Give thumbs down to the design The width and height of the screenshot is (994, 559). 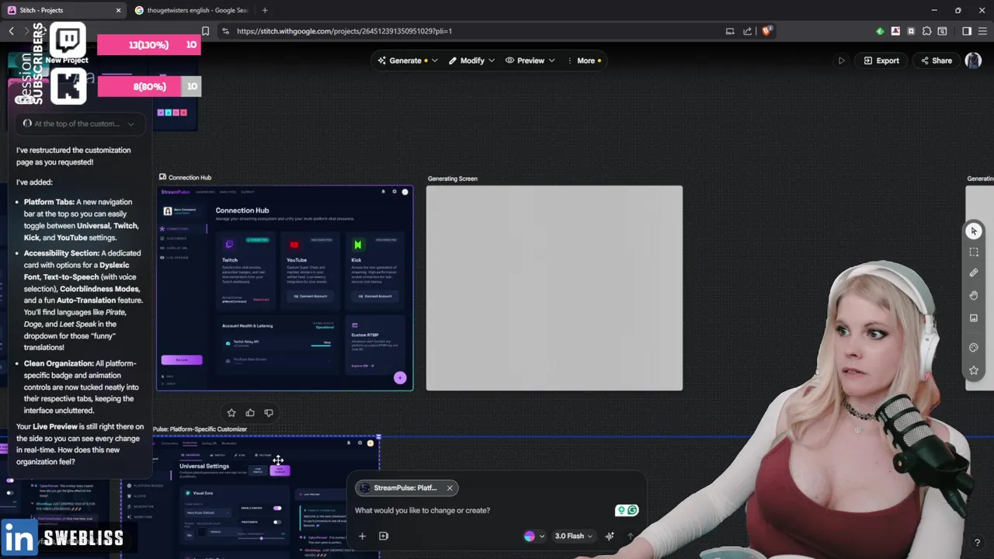269,413
